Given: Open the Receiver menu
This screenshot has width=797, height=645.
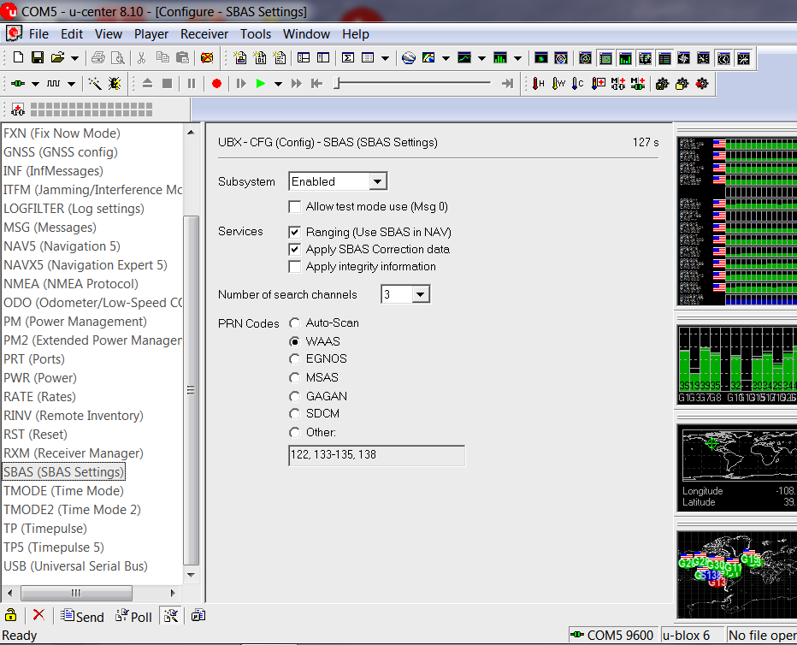Looking at the screenshot, I should (x=204, y=34).
